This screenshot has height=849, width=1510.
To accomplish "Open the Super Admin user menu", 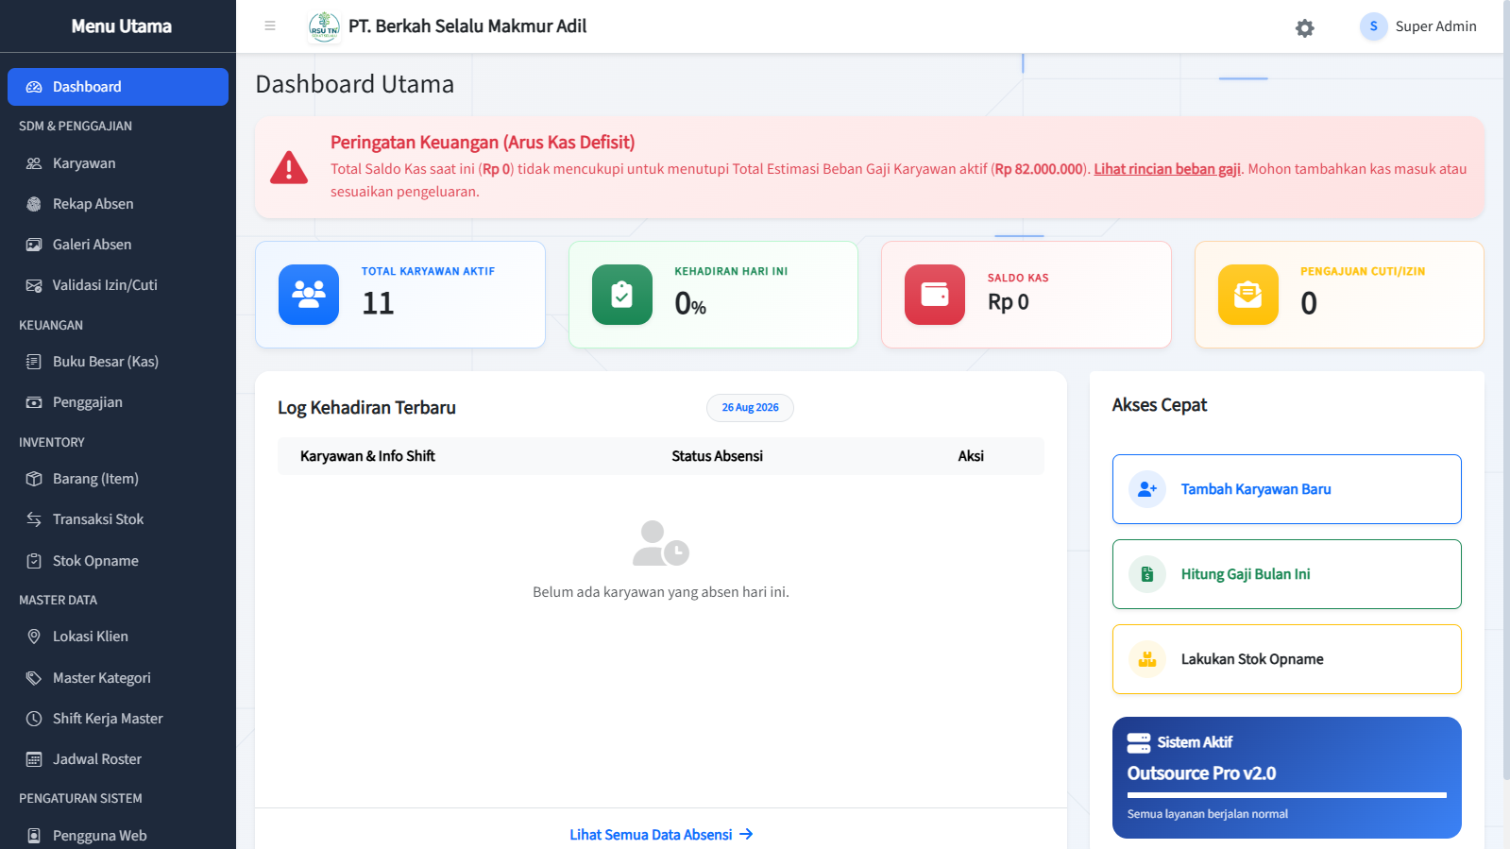I will pyautogui.click(x=1418, y=26).
